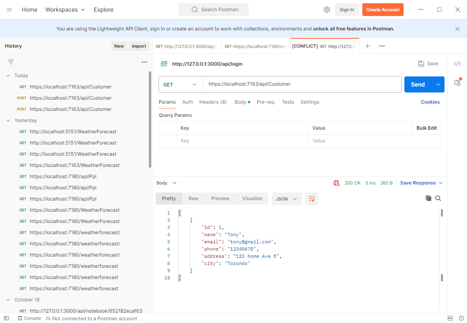This screenshot has height=323, width=467.
Task: Open the code snippet panel icon
Action: tap(457, 64)
